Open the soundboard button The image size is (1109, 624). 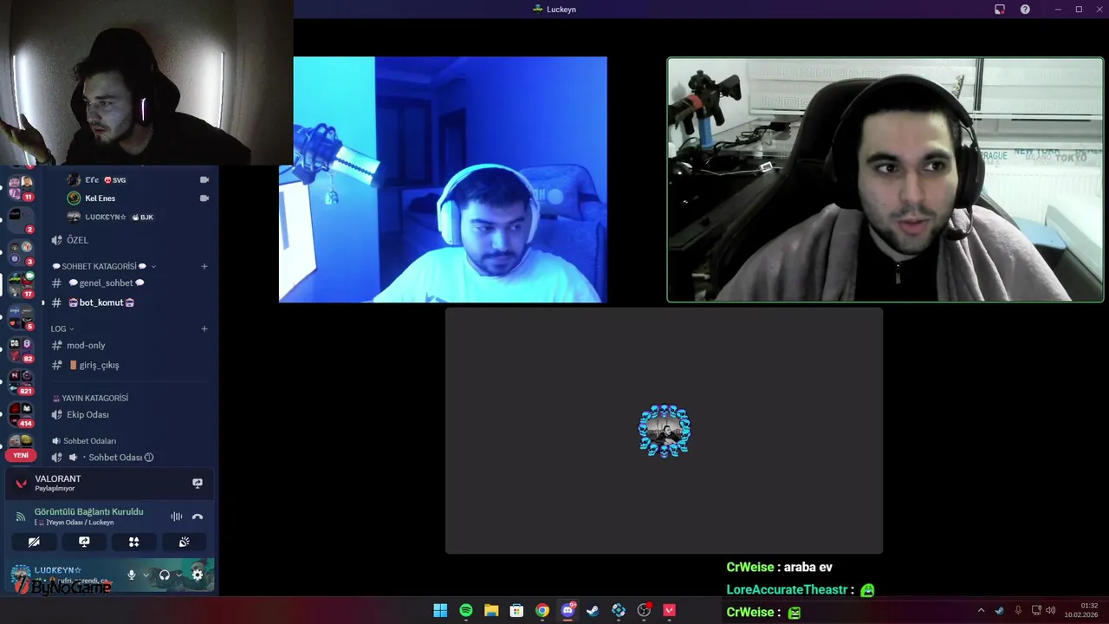click(184, 542)
